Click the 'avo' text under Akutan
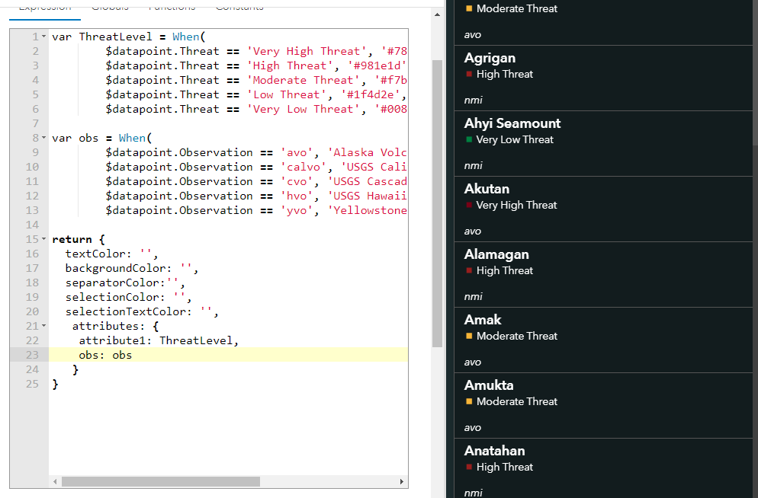This screenshot has height=498, width=758. [472, 231]
